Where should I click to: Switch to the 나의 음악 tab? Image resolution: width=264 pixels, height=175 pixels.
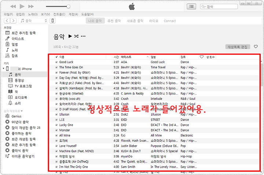pos(95,21)
